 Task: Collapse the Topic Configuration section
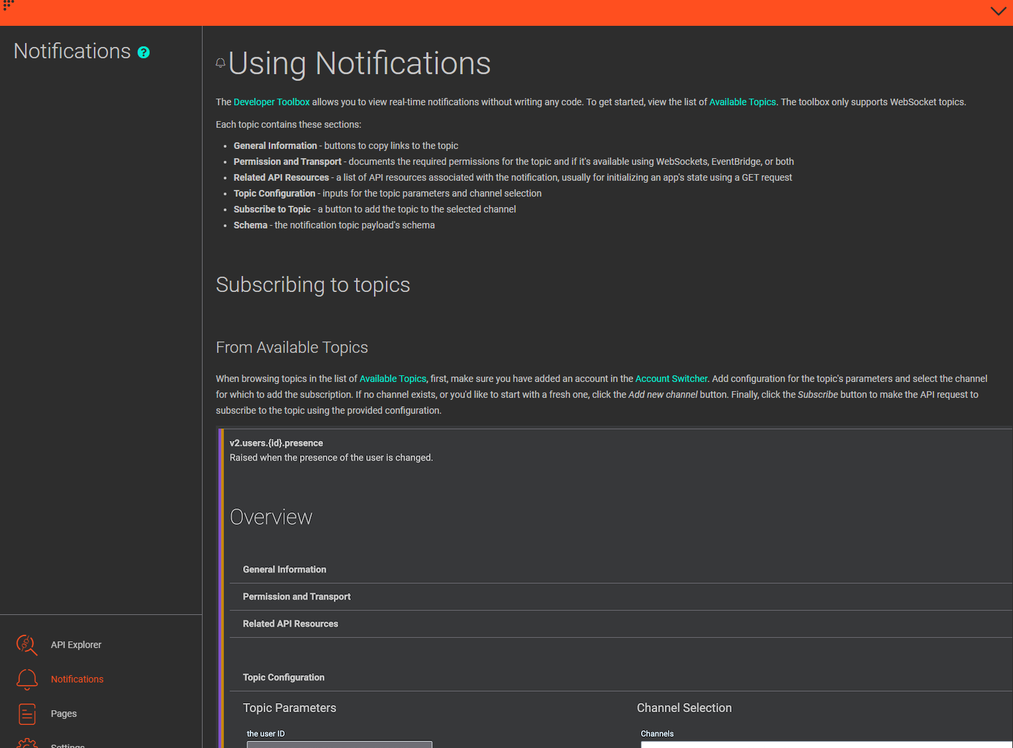(x=283, y=677)
